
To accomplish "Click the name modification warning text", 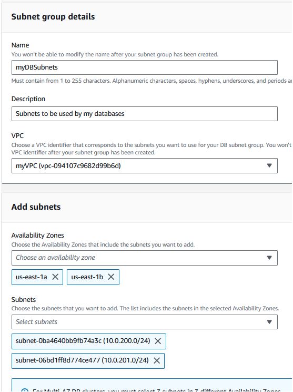I will pos(115,54).
